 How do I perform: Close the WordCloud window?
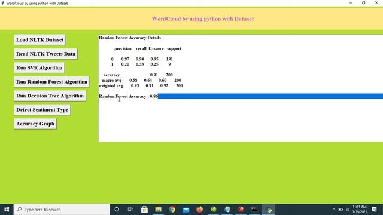pyautogui.click(x=376, y=3)
